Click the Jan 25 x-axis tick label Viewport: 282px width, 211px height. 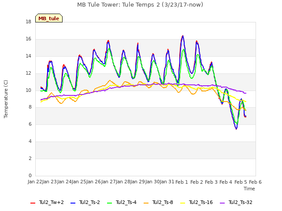[79, 182]
